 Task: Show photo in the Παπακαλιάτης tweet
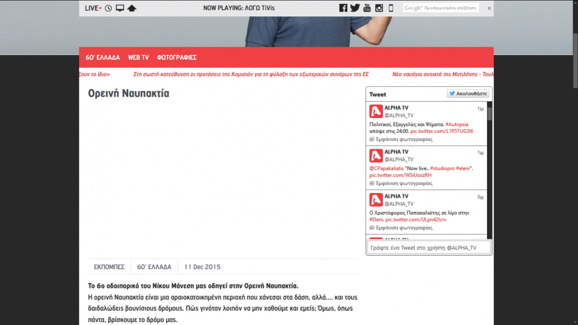pos(401,228)
